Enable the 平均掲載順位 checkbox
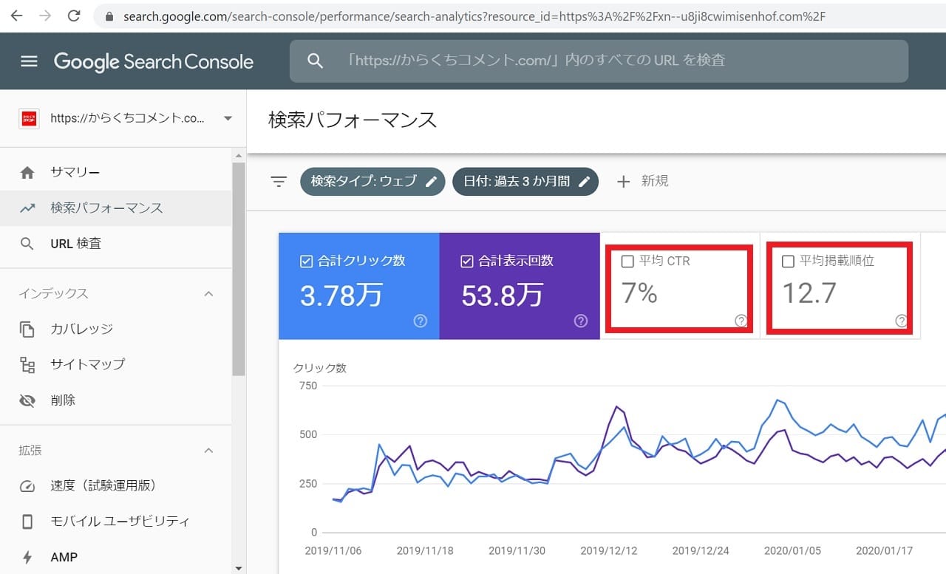 point(788,261)
